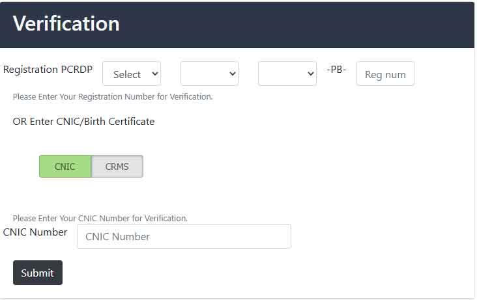The width and height of the screenshot is (477, 300).
Task: Focus the Reg num input field
Action: point(385,74)
